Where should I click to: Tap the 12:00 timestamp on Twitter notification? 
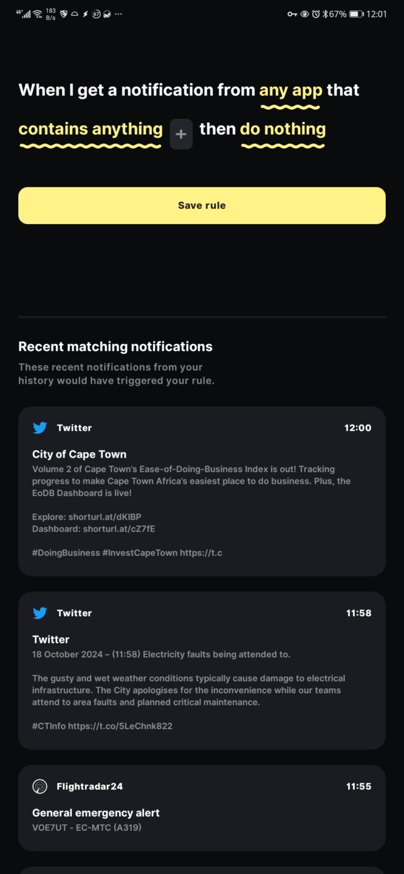(x=357, y=428)
